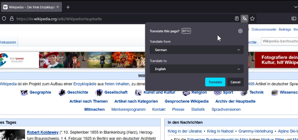Click the Wiki Loves Folklore logo
Viewport: 298px width, 140px height.
[x=12, y=60]
